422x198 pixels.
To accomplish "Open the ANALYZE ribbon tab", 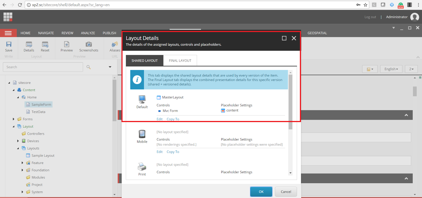I will click(x=88, y=33).
